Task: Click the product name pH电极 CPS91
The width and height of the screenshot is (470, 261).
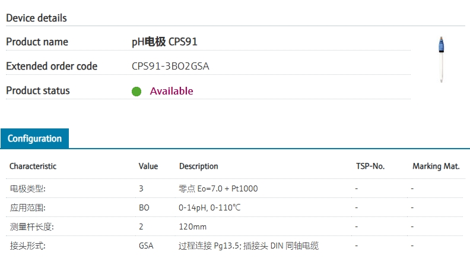Action: pos(164,42)
